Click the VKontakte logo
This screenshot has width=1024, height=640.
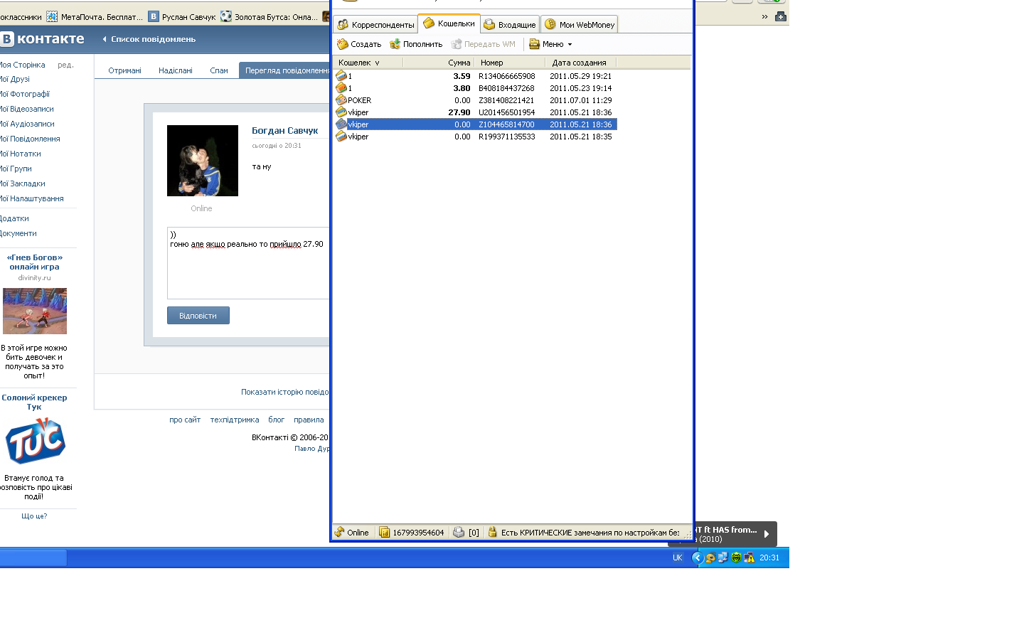click(43, 39)
